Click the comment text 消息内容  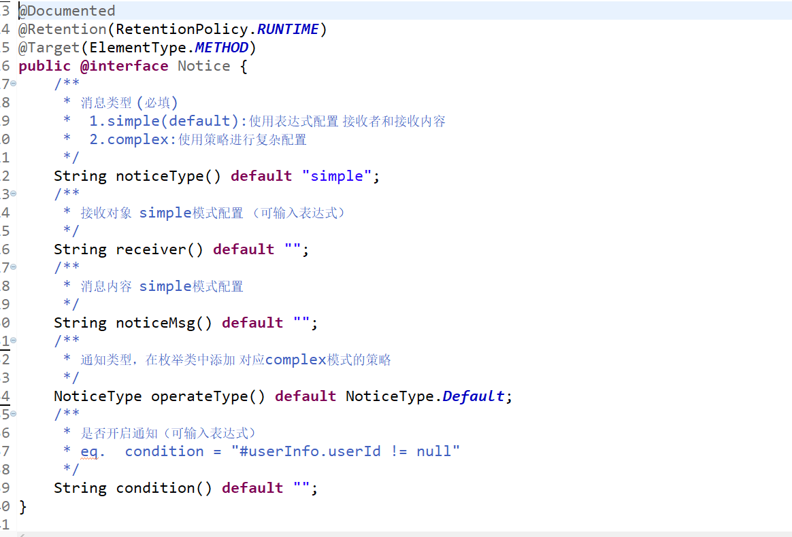click(x=106, y=286)
